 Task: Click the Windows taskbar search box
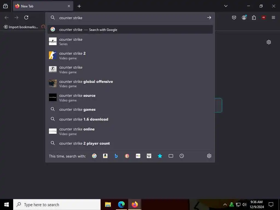coord(57,205)
